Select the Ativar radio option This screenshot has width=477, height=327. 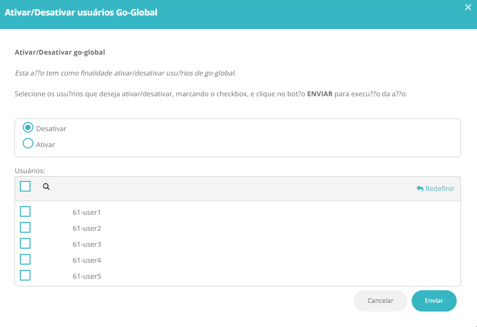pyautogui.click(x=28, y=143)
